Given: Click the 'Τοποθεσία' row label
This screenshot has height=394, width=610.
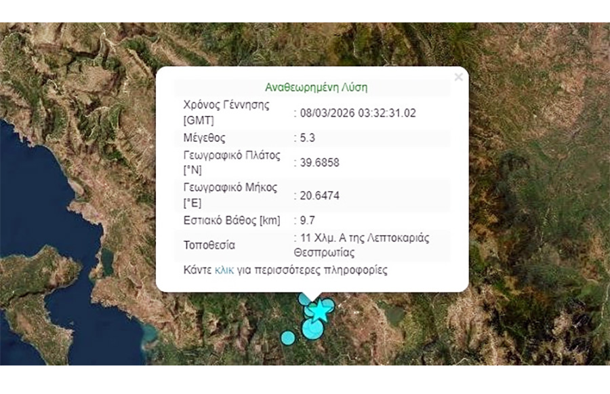Looking at the screenshot, I should (x=209, y=245).
